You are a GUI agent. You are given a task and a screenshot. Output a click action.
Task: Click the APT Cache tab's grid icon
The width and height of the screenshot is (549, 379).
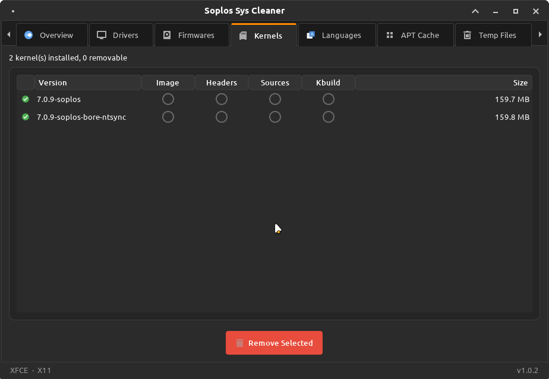390,35
